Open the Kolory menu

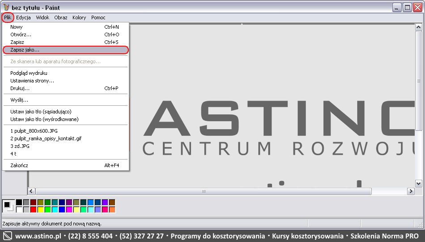79,17
